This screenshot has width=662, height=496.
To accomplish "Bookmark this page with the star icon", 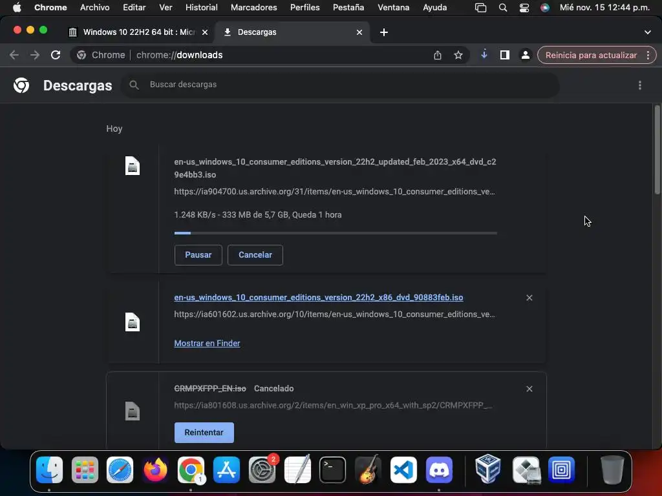I will 458,56.
